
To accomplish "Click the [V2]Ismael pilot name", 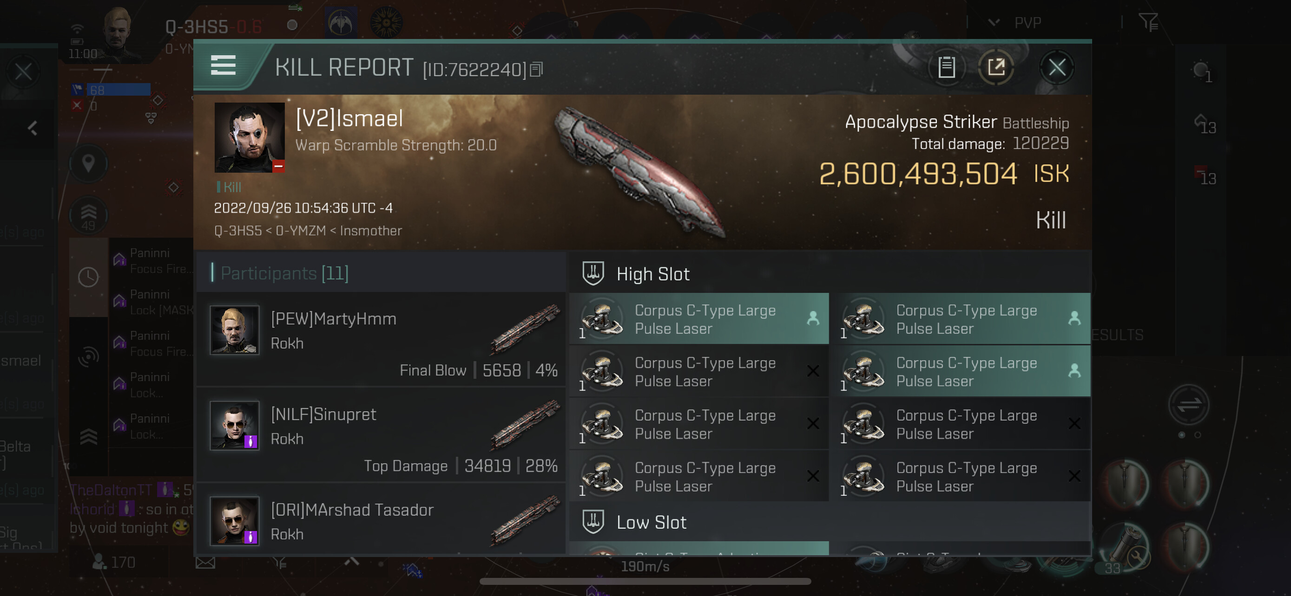I will tap(349, 119).
